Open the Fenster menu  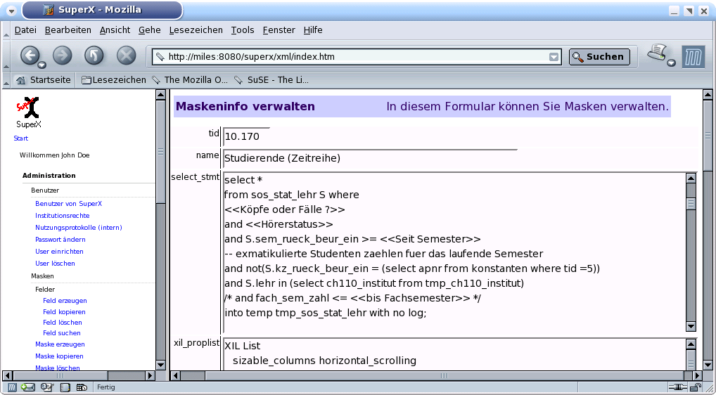[279, 30]
